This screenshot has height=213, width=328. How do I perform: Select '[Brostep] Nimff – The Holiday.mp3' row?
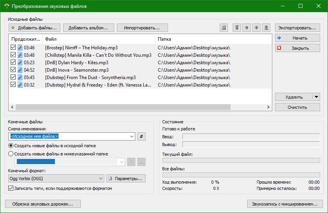click(140, 48)
